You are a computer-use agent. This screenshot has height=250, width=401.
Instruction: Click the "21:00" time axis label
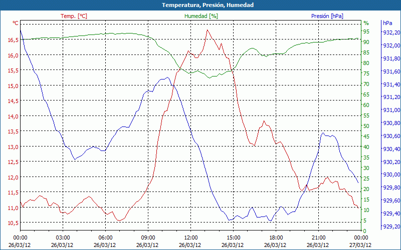[318, 238]
